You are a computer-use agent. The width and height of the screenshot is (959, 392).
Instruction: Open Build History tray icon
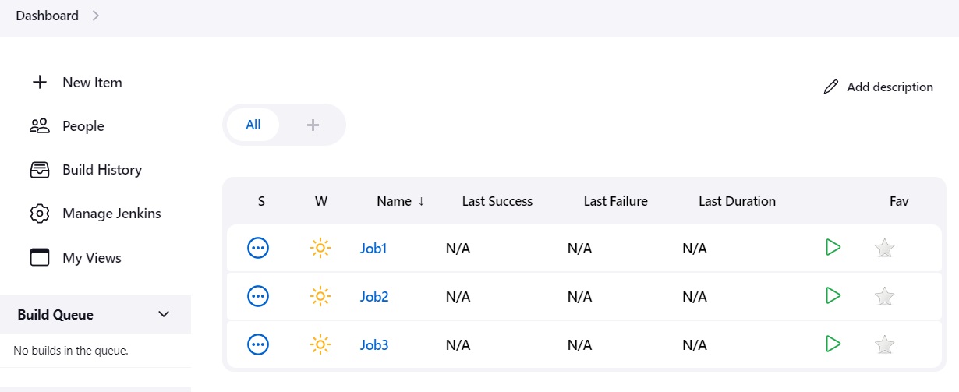(39, 169)
